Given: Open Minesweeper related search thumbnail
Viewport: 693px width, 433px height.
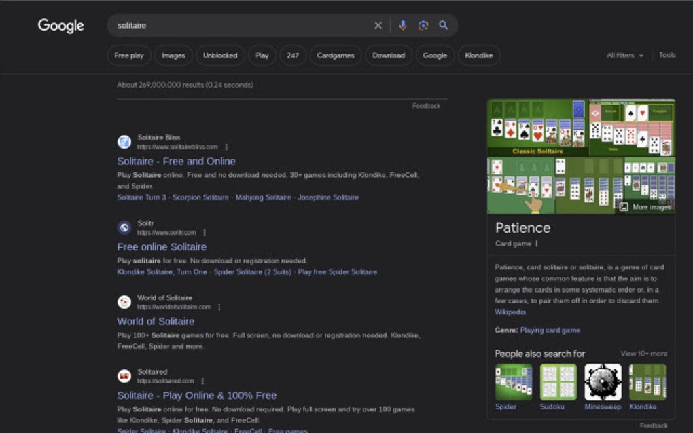Looking at the screenshot, I should point(603,382).
